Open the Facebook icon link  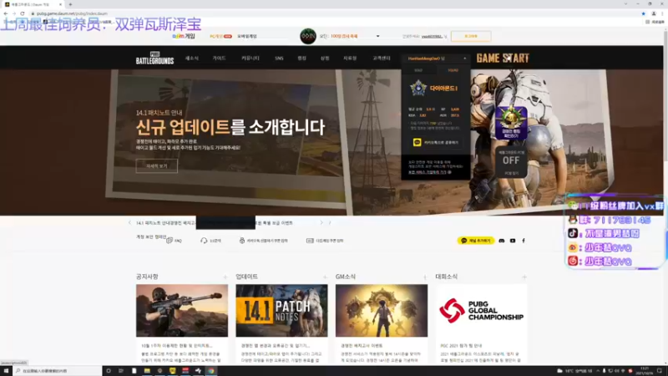click(x=524, y=241)
